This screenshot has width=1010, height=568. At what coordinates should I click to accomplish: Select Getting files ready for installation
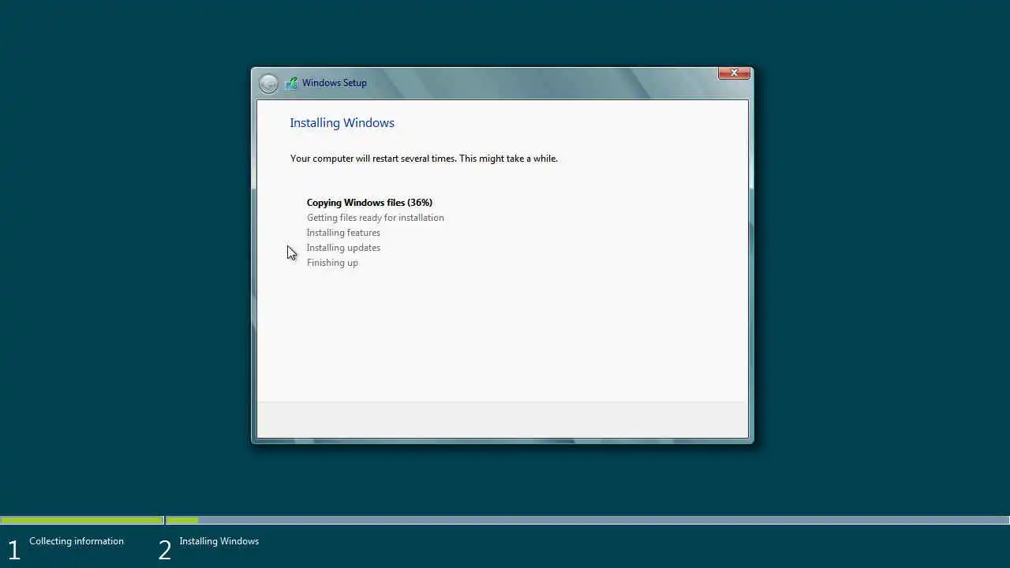(376, 218)
